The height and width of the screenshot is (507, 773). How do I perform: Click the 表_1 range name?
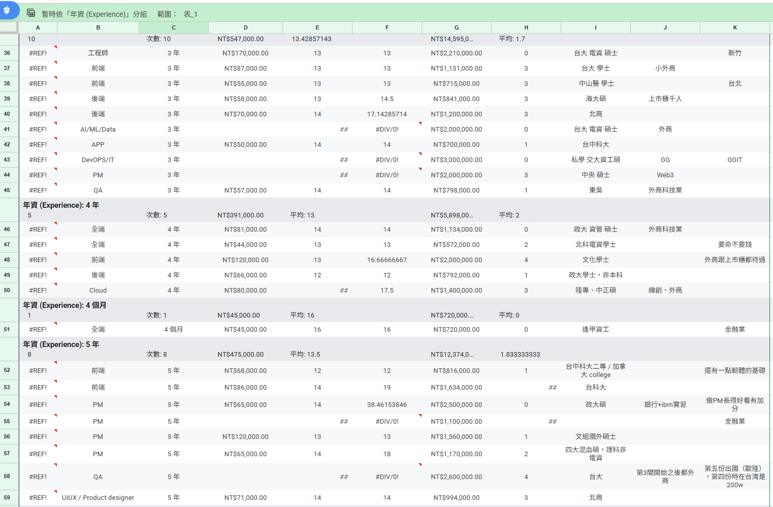click(x=190, y=14)
